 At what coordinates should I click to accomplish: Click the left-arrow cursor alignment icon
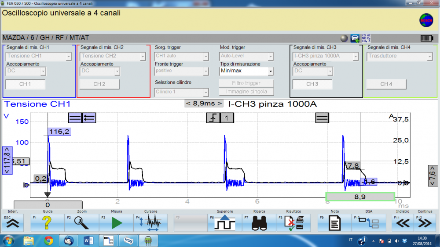89,118
